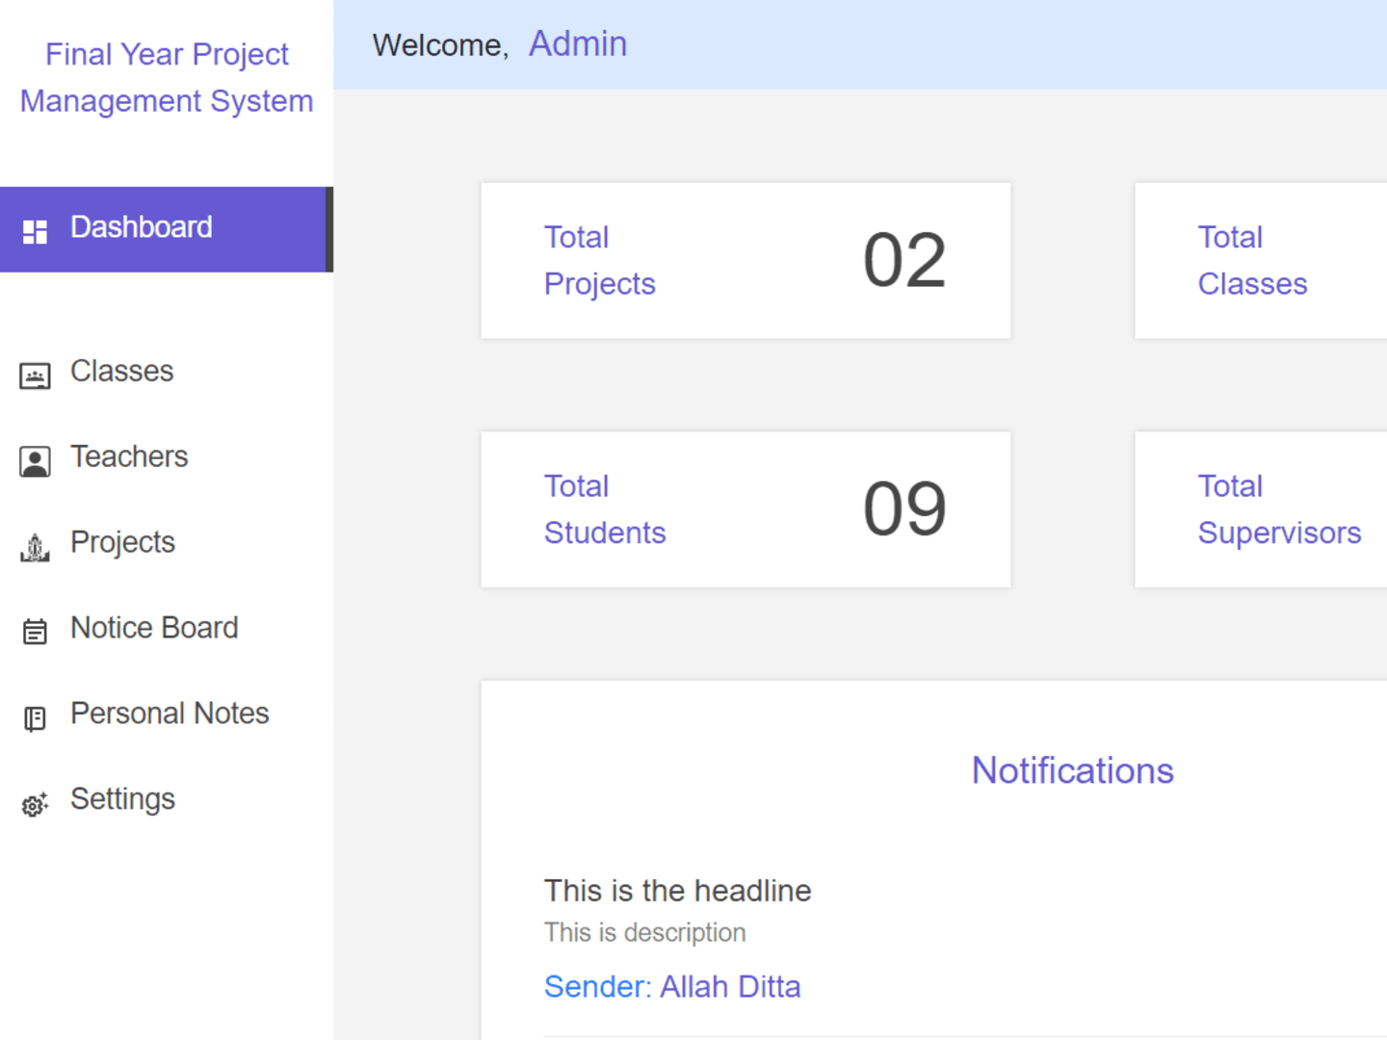Click the Classes sidebar icon
The image size is (1387, 1040).
[35, 376]
